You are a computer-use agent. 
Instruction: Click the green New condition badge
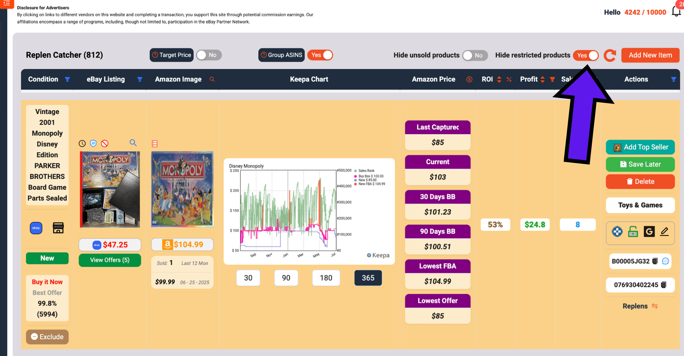point(47,258)
